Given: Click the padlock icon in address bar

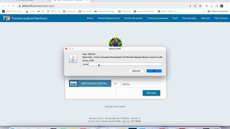Looking at the screenshot, I should click(x=20, y=6).
